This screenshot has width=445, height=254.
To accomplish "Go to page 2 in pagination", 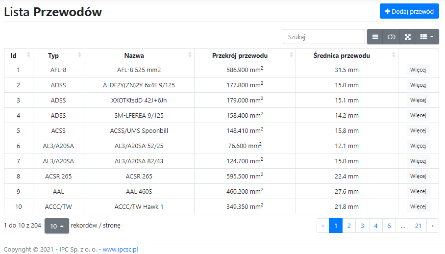I will pyautogui.click(x=349, y=226).
